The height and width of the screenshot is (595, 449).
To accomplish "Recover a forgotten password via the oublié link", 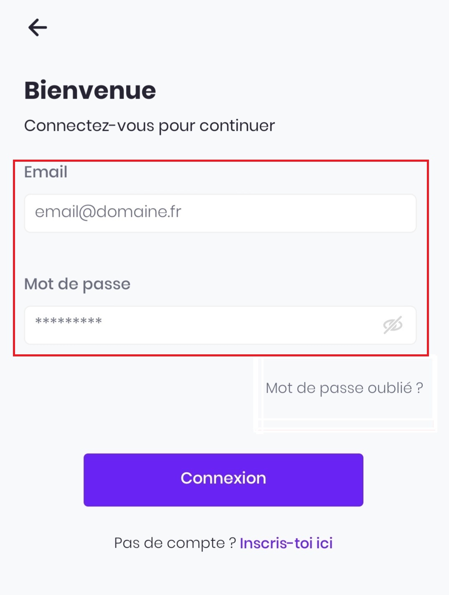I will click(345, 388).
